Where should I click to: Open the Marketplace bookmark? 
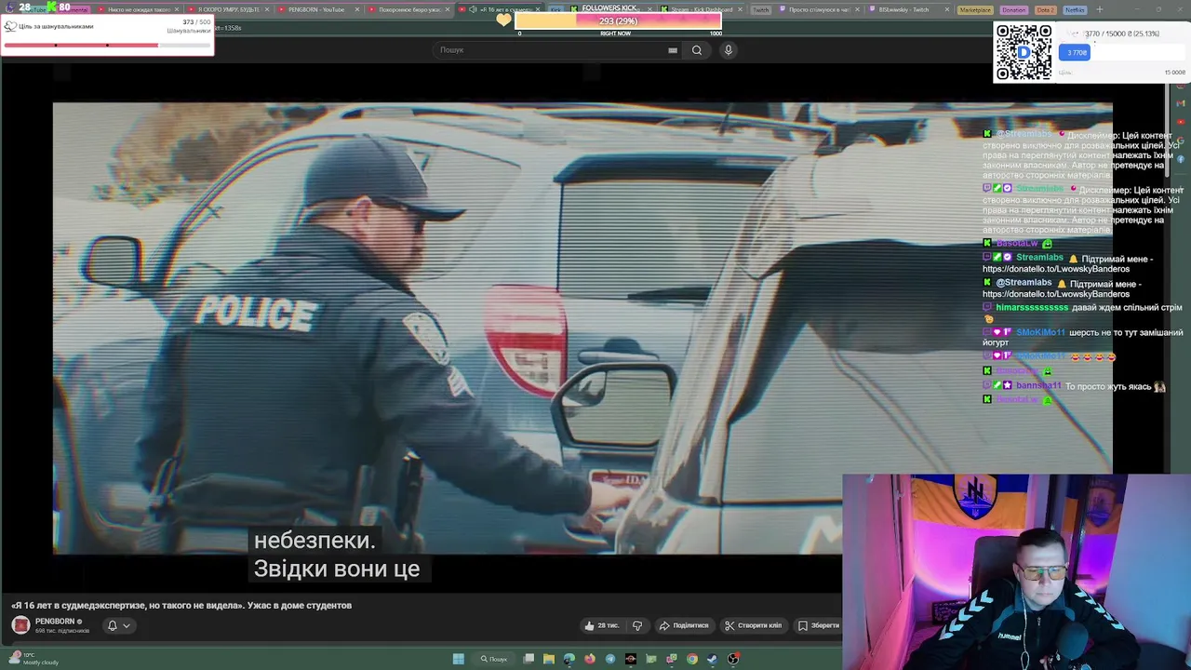click(x=975, y=9)
